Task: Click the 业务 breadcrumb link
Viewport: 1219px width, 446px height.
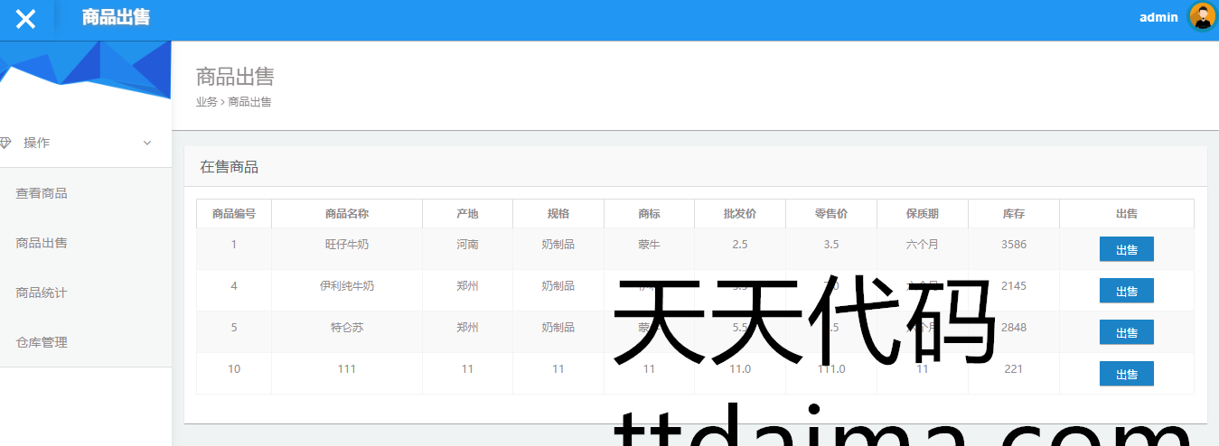Action: click(x=206, y=102)
